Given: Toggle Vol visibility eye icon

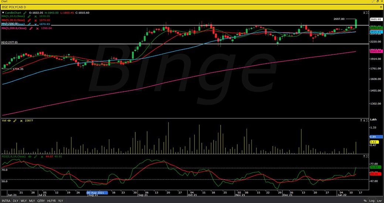Looking at the screenshot, I should click(x=10, y=121).
